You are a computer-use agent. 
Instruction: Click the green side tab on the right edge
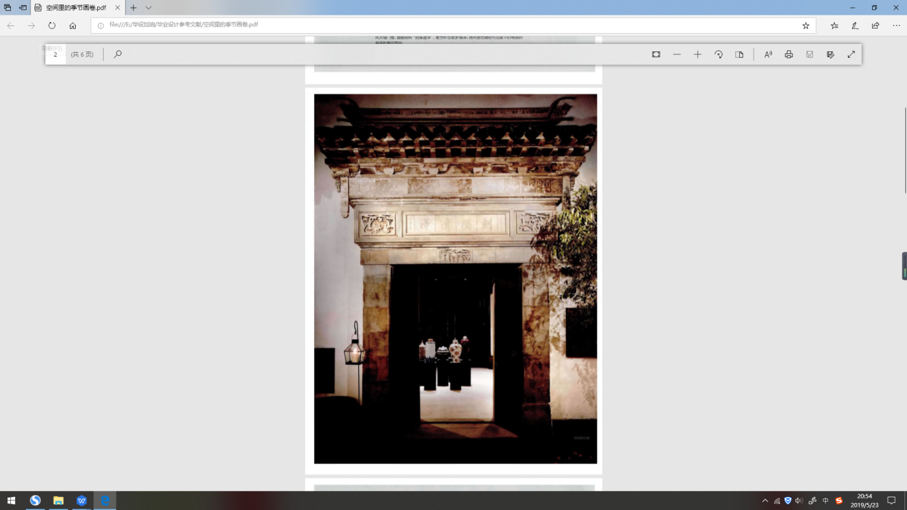(904, 266)
